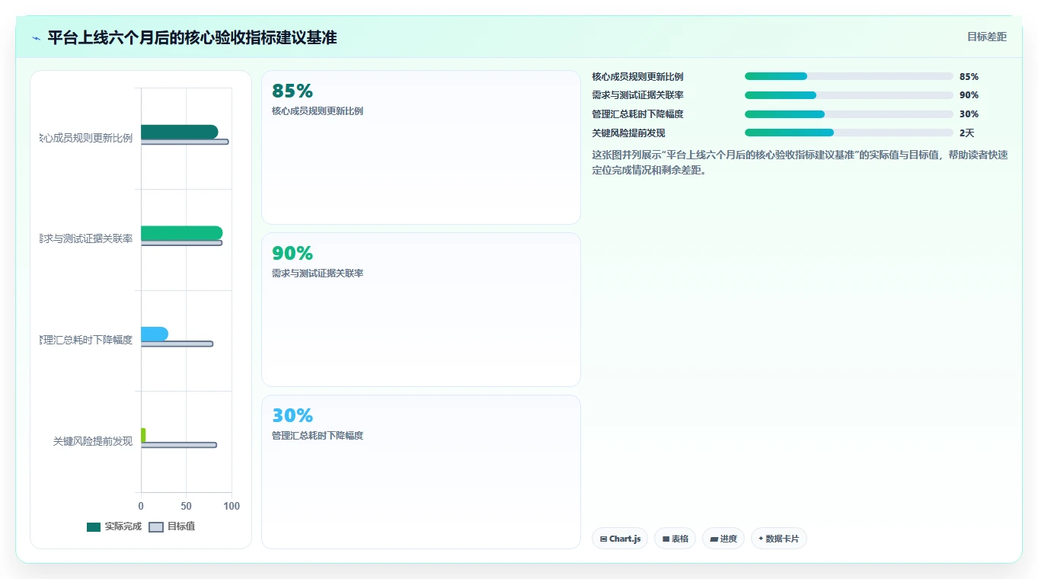Click the blue 管理汇总耗时下降幅度 actual bar
This screenshot has height=579, width=1038.
pyautogui.click(x=154, y=334)
